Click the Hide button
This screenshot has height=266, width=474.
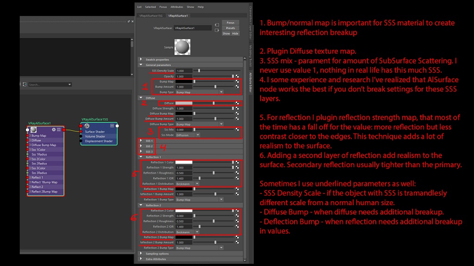[235, 34]
